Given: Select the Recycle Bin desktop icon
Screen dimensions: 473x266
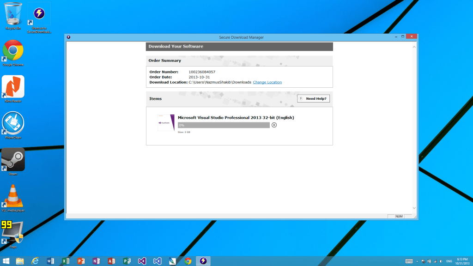Looking at the screenshot, I should [13, 16].
